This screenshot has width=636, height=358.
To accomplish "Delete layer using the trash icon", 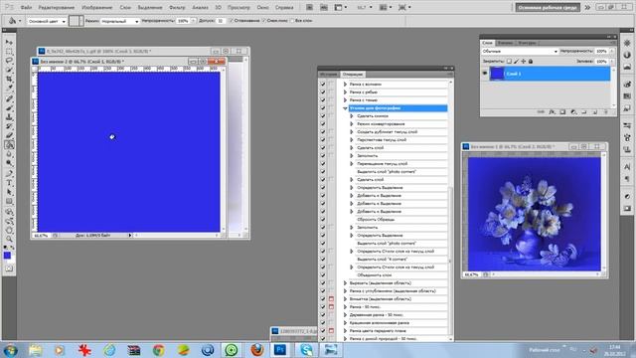I will click(x=605, y=112).
